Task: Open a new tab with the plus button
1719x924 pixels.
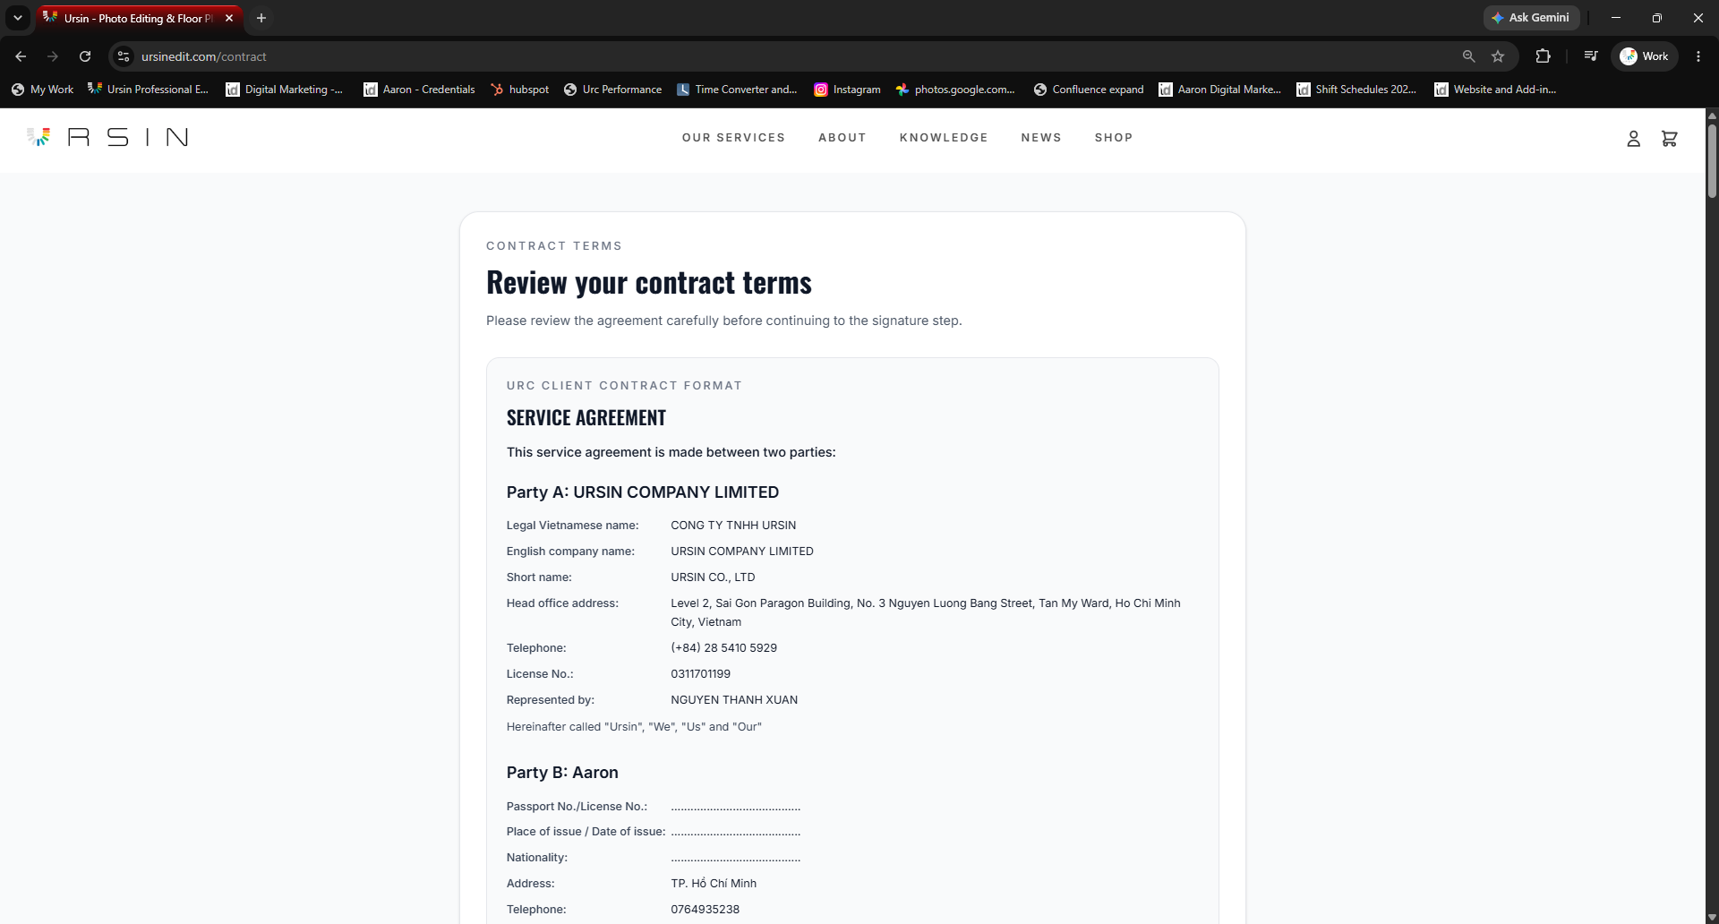Action: point(261,18)
